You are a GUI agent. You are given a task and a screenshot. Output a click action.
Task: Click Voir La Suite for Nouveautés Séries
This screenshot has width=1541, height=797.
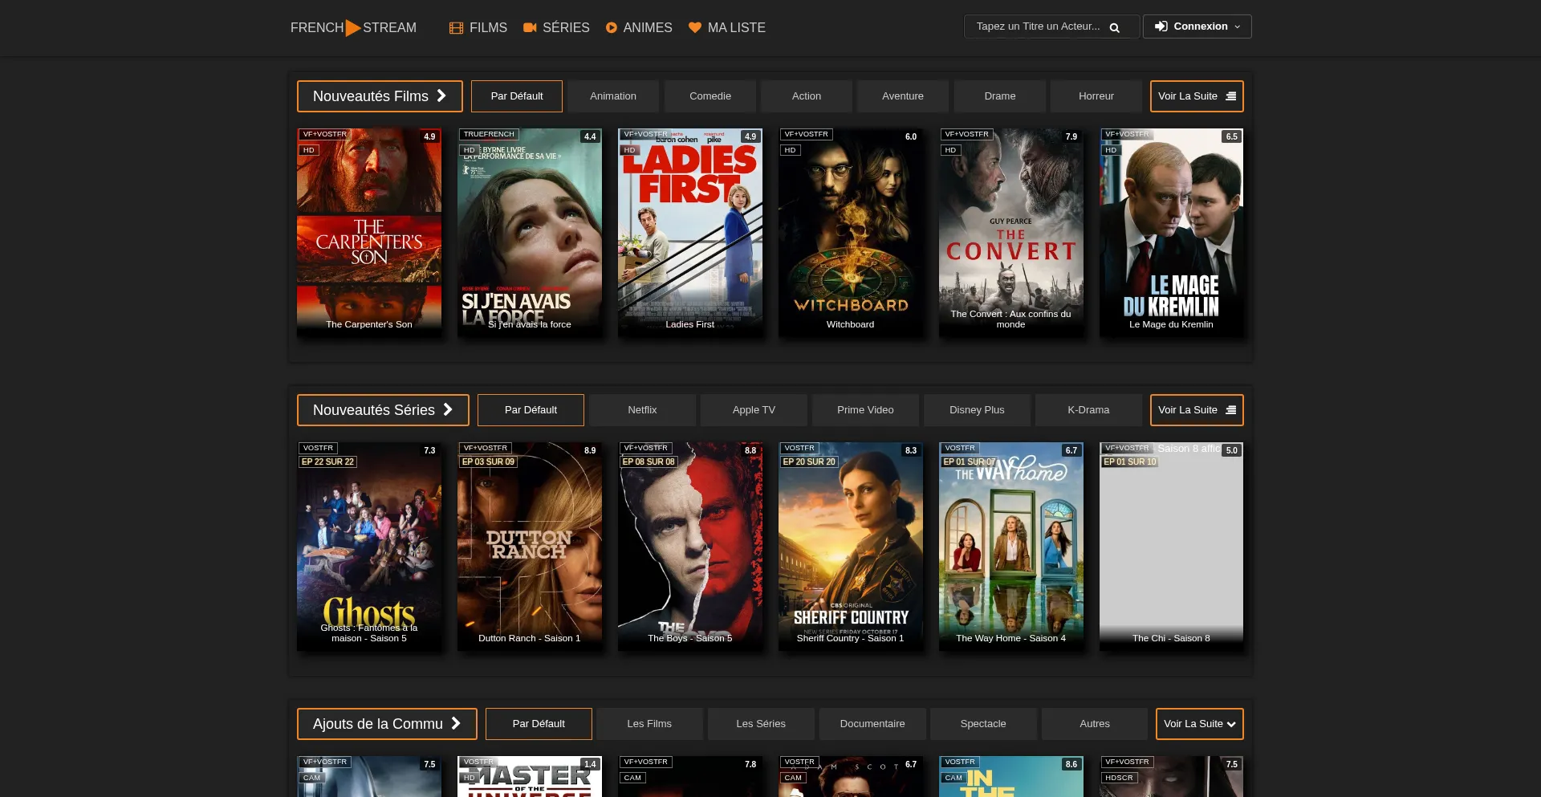click(x=1197, y=410)
